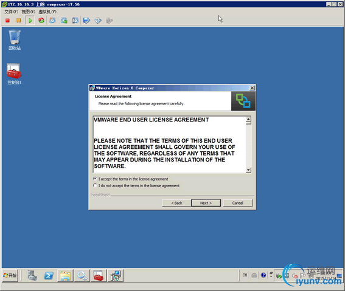Screen dimensions: 345x291
Task: Click the license agreement text box
Action: 169,145
